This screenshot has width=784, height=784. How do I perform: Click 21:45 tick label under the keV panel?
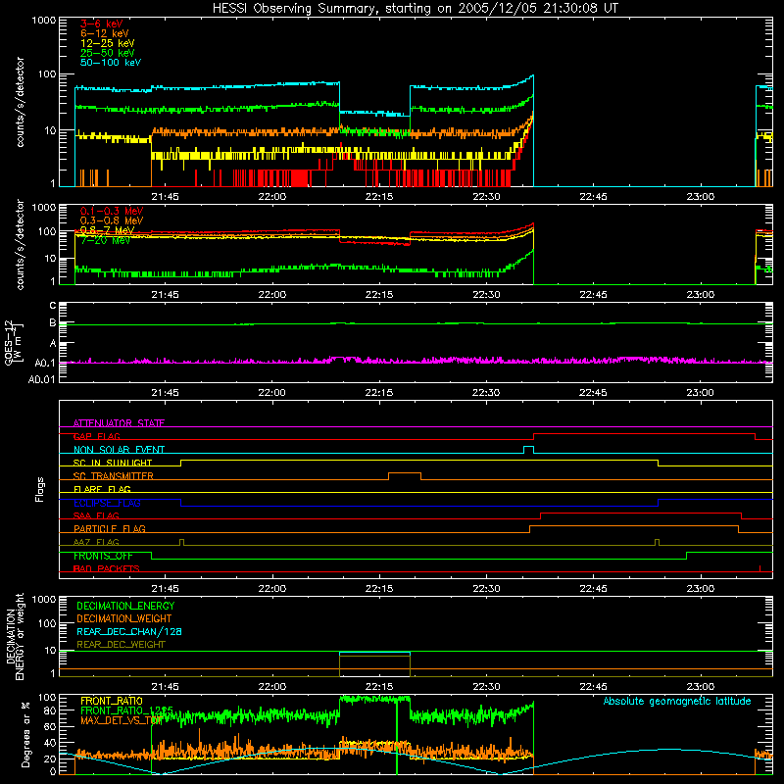[165, 197]
